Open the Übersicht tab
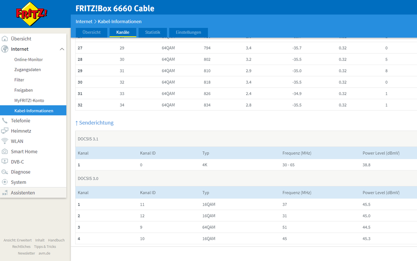The image size is (417, 261). [x=91, y=33]
